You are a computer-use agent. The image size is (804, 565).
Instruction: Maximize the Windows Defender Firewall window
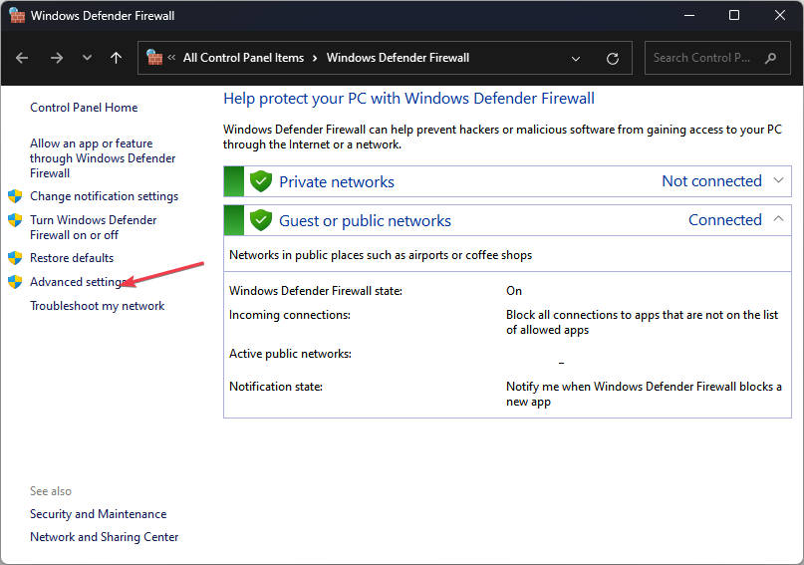point(734,15)
